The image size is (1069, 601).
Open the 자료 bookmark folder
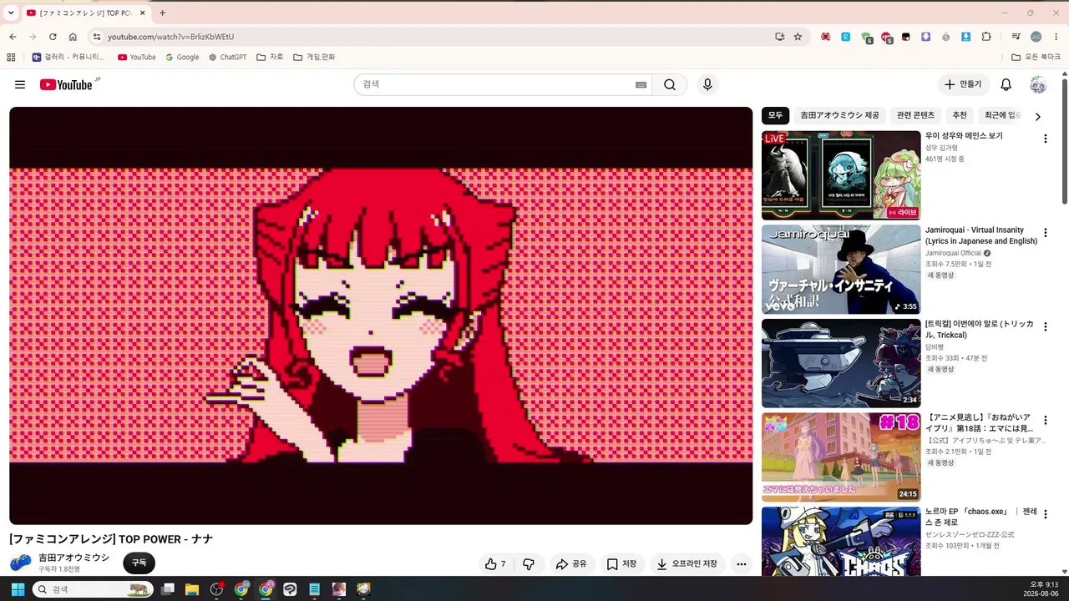pos(270,58)
